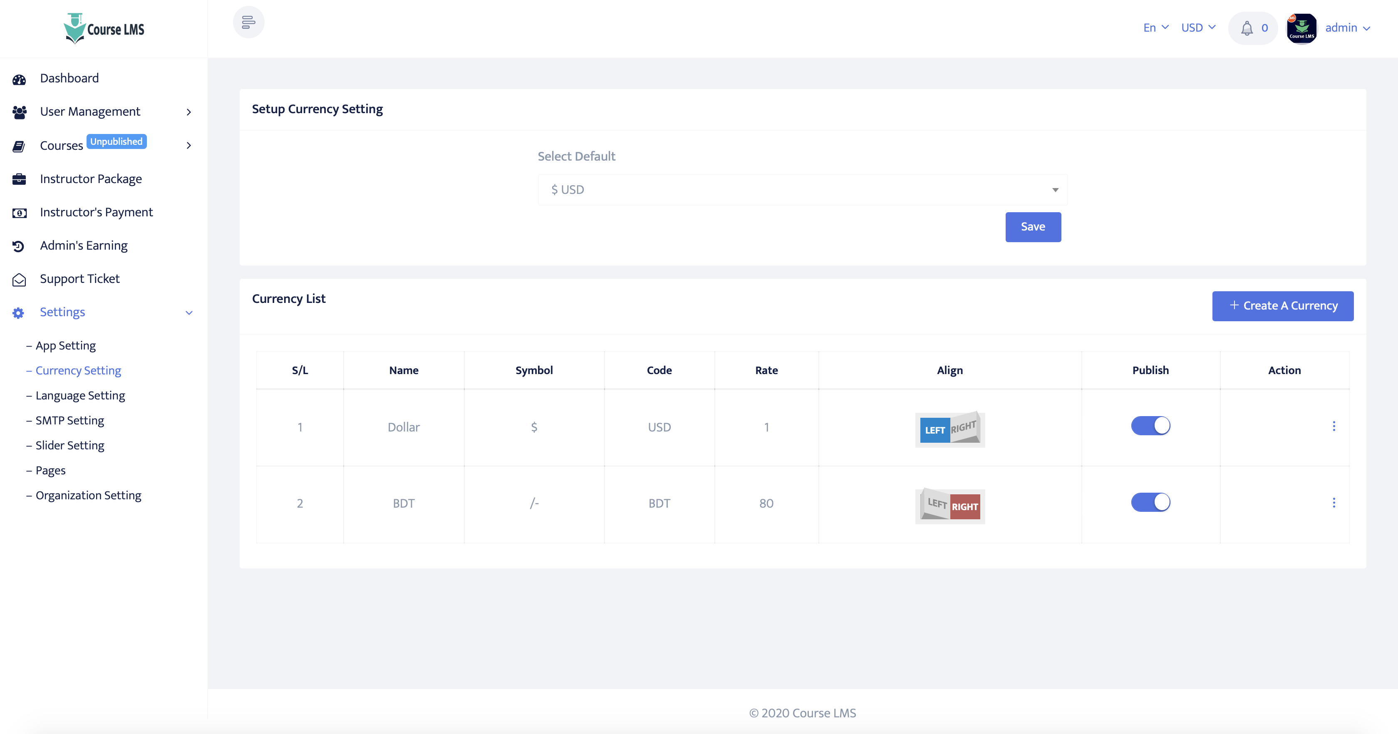The image size is (1398, 734).
Task: Click the Dashboard gauge icon
Action: (19, 79)
